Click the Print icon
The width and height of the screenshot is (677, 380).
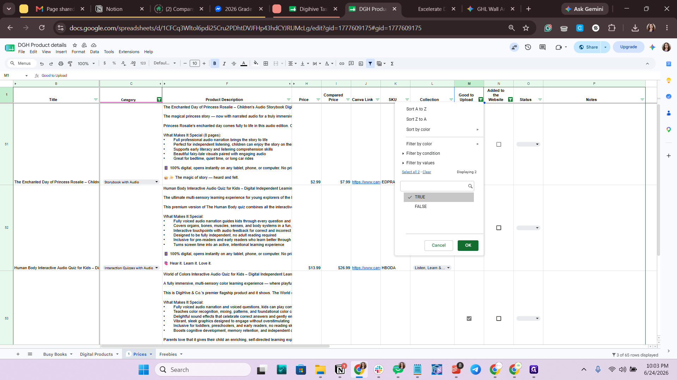(61, 64)
